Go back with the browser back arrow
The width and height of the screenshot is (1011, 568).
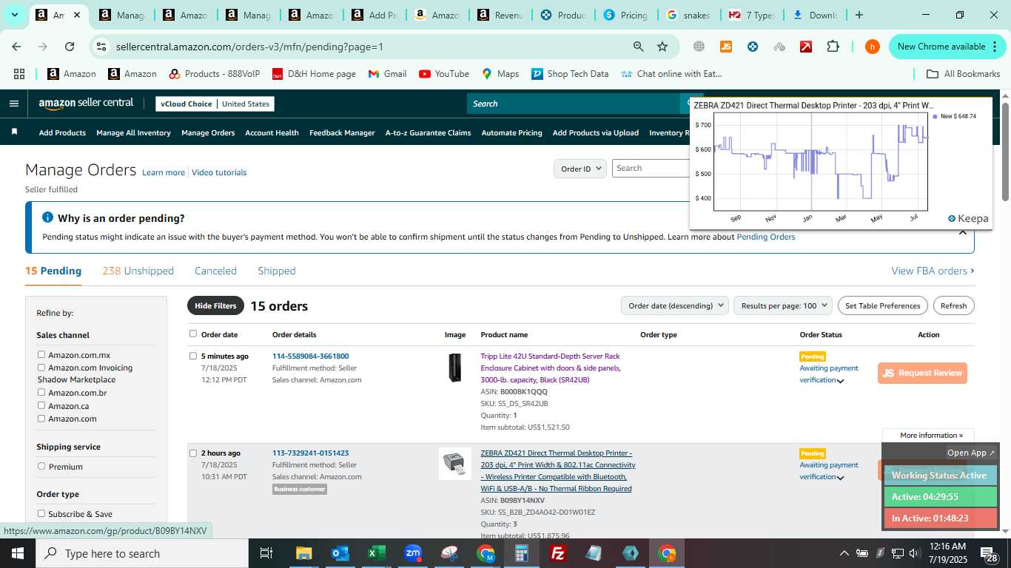pyautogui.click(x=16, y=47)
